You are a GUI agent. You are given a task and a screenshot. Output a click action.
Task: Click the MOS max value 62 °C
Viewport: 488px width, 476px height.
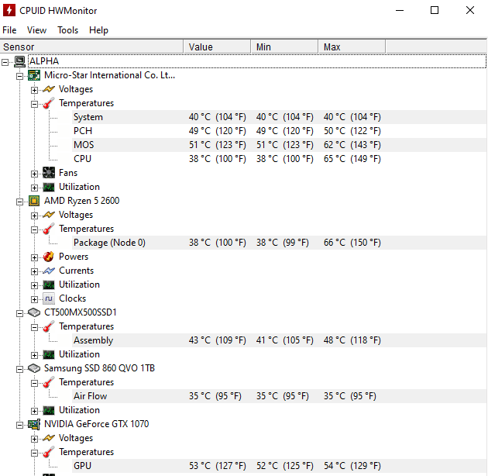coord(352,145)
